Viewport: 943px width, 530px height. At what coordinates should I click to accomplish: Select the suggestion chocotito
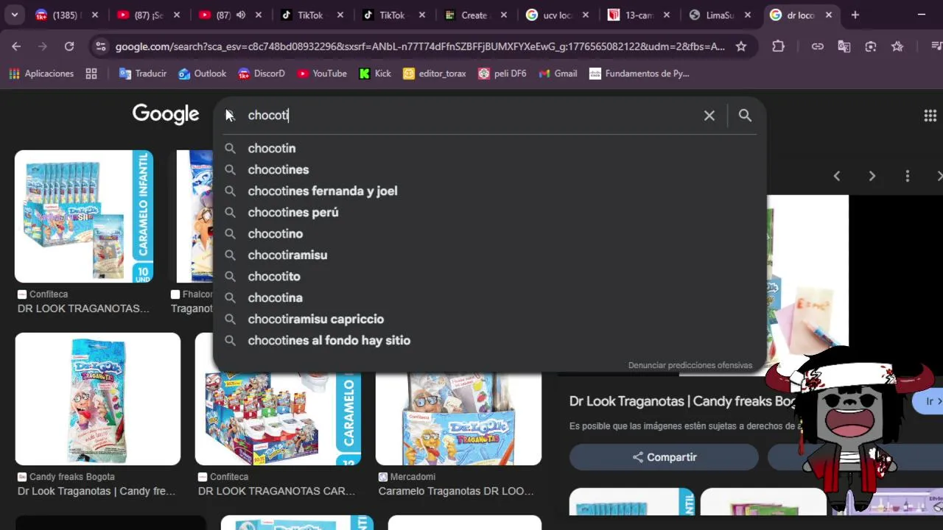tap(489, 276)
